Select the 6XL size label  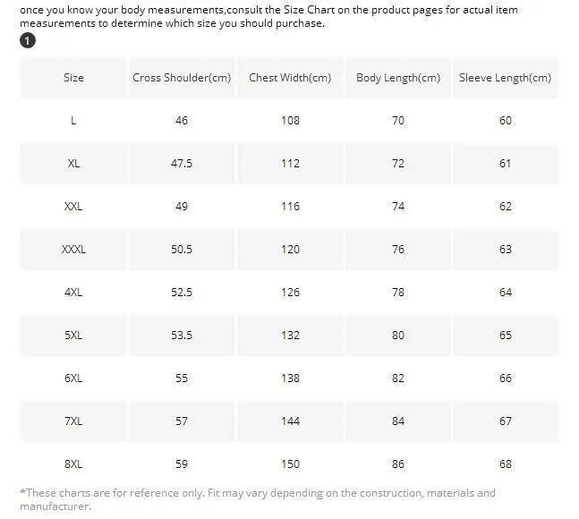(73, 379)
